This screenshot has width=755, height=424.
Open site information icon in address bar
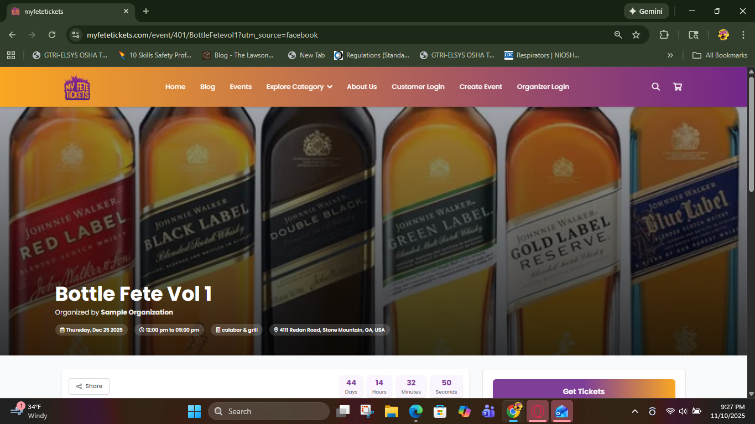point(76,35)
